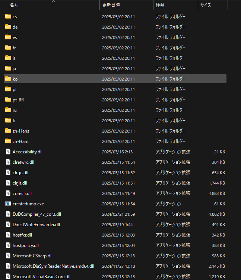Screen dimensions: 241x280
Task: Click the folder name ja
Action: [14, 69]
